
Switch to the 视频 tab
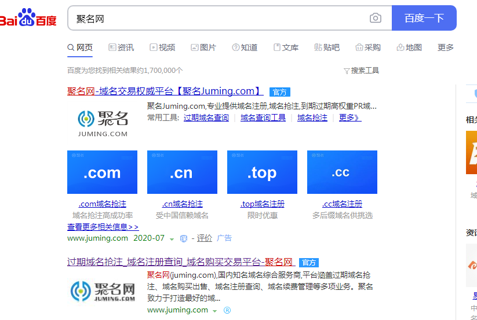tap(162, 47)
